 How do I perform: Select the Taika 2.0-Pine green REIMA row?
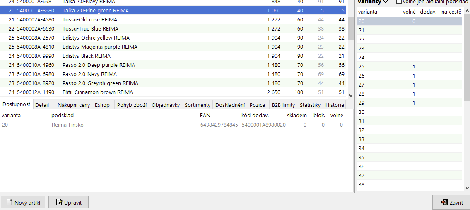pos(173,10)
